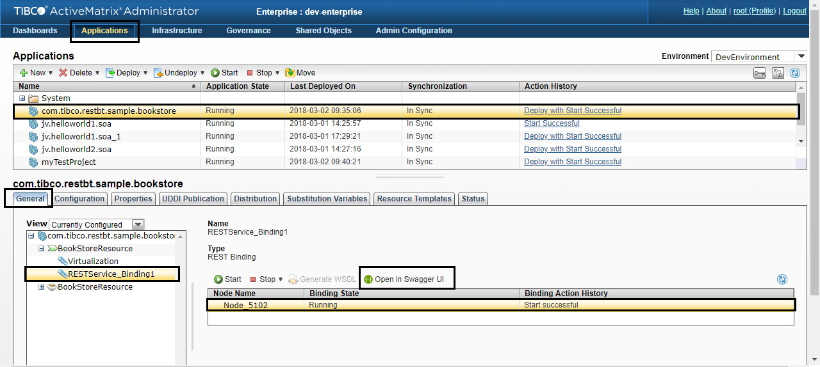Image resolution: width=820 pixels, height=367 pixels.
Task: Open the Help link
Action: 691,11
